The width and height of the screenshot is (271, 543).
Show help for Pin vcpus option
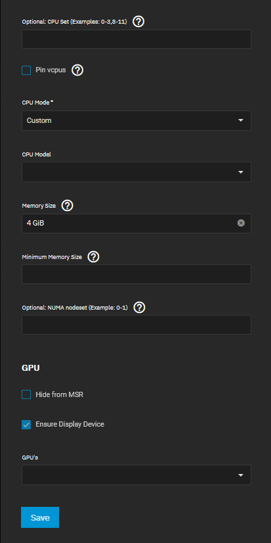tap(77, 70)
